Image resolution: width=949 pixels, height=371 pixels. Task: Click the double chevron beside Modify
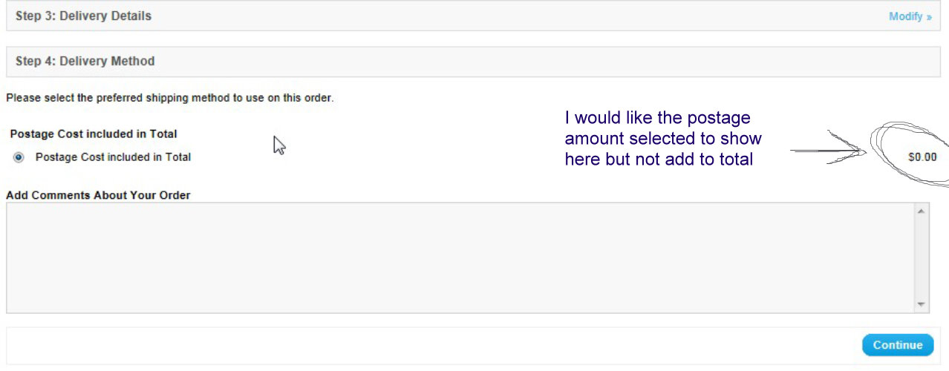929,17
